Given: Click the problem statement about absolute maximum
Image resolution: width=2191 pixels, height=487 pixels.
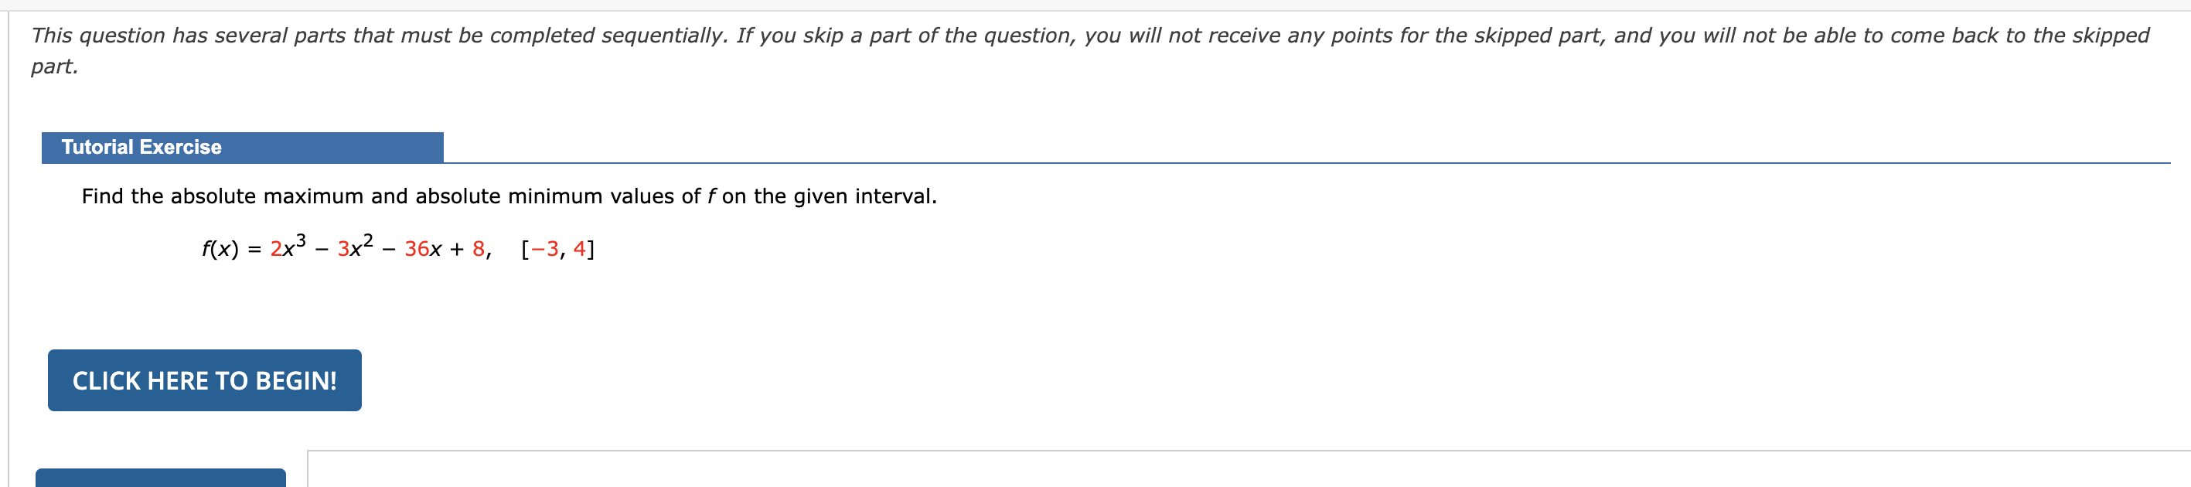Looking at the screenshot, I should click(x=509, y=196).
